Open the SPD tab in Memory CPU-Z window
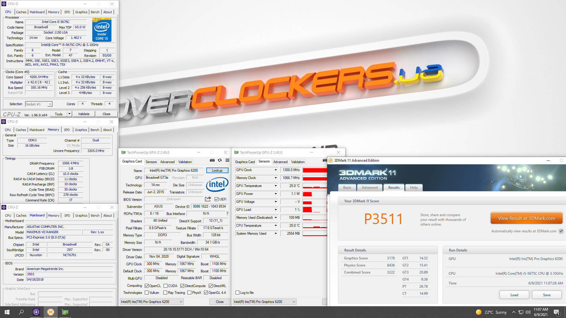This screenshot has width=566, height=318. click(67, 130)
